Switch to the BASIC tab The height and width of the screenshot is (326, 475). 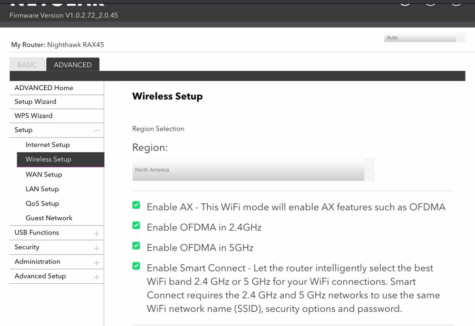click(27, 65)
